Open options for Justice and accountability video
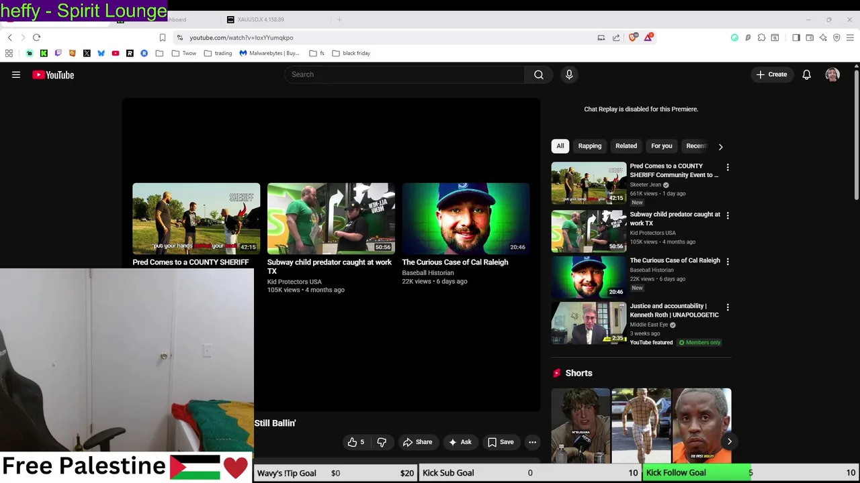Screen dimensions: 860x483 coord(728,307)
